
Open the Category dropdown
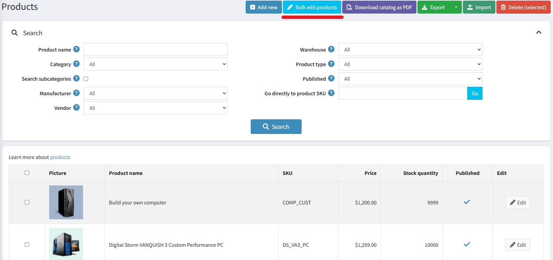(156, 64)
